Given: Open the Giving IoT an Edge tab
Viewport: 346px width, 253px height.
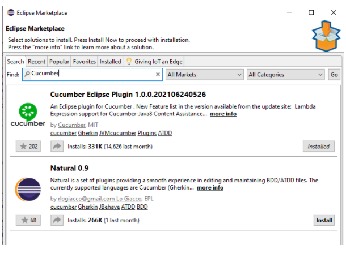Looking at the screenshot, I should pyautogui.click(x=154, y=62).
